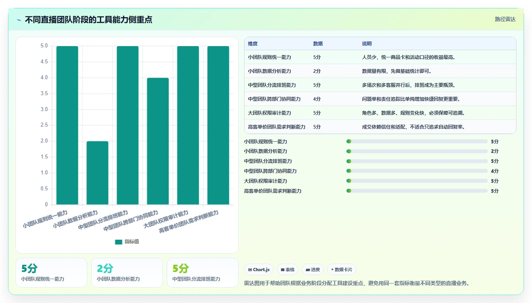
Task: Click the description 成交依赖信任和适配
Action: point(413,127)
